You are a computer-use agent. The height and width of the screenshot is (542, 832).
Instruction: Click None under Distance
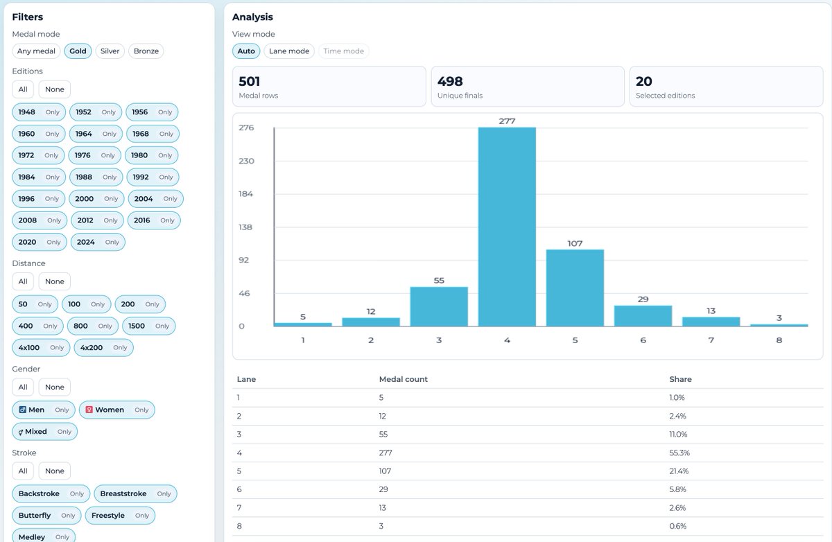pyautogui.click(x=54, y=281)
